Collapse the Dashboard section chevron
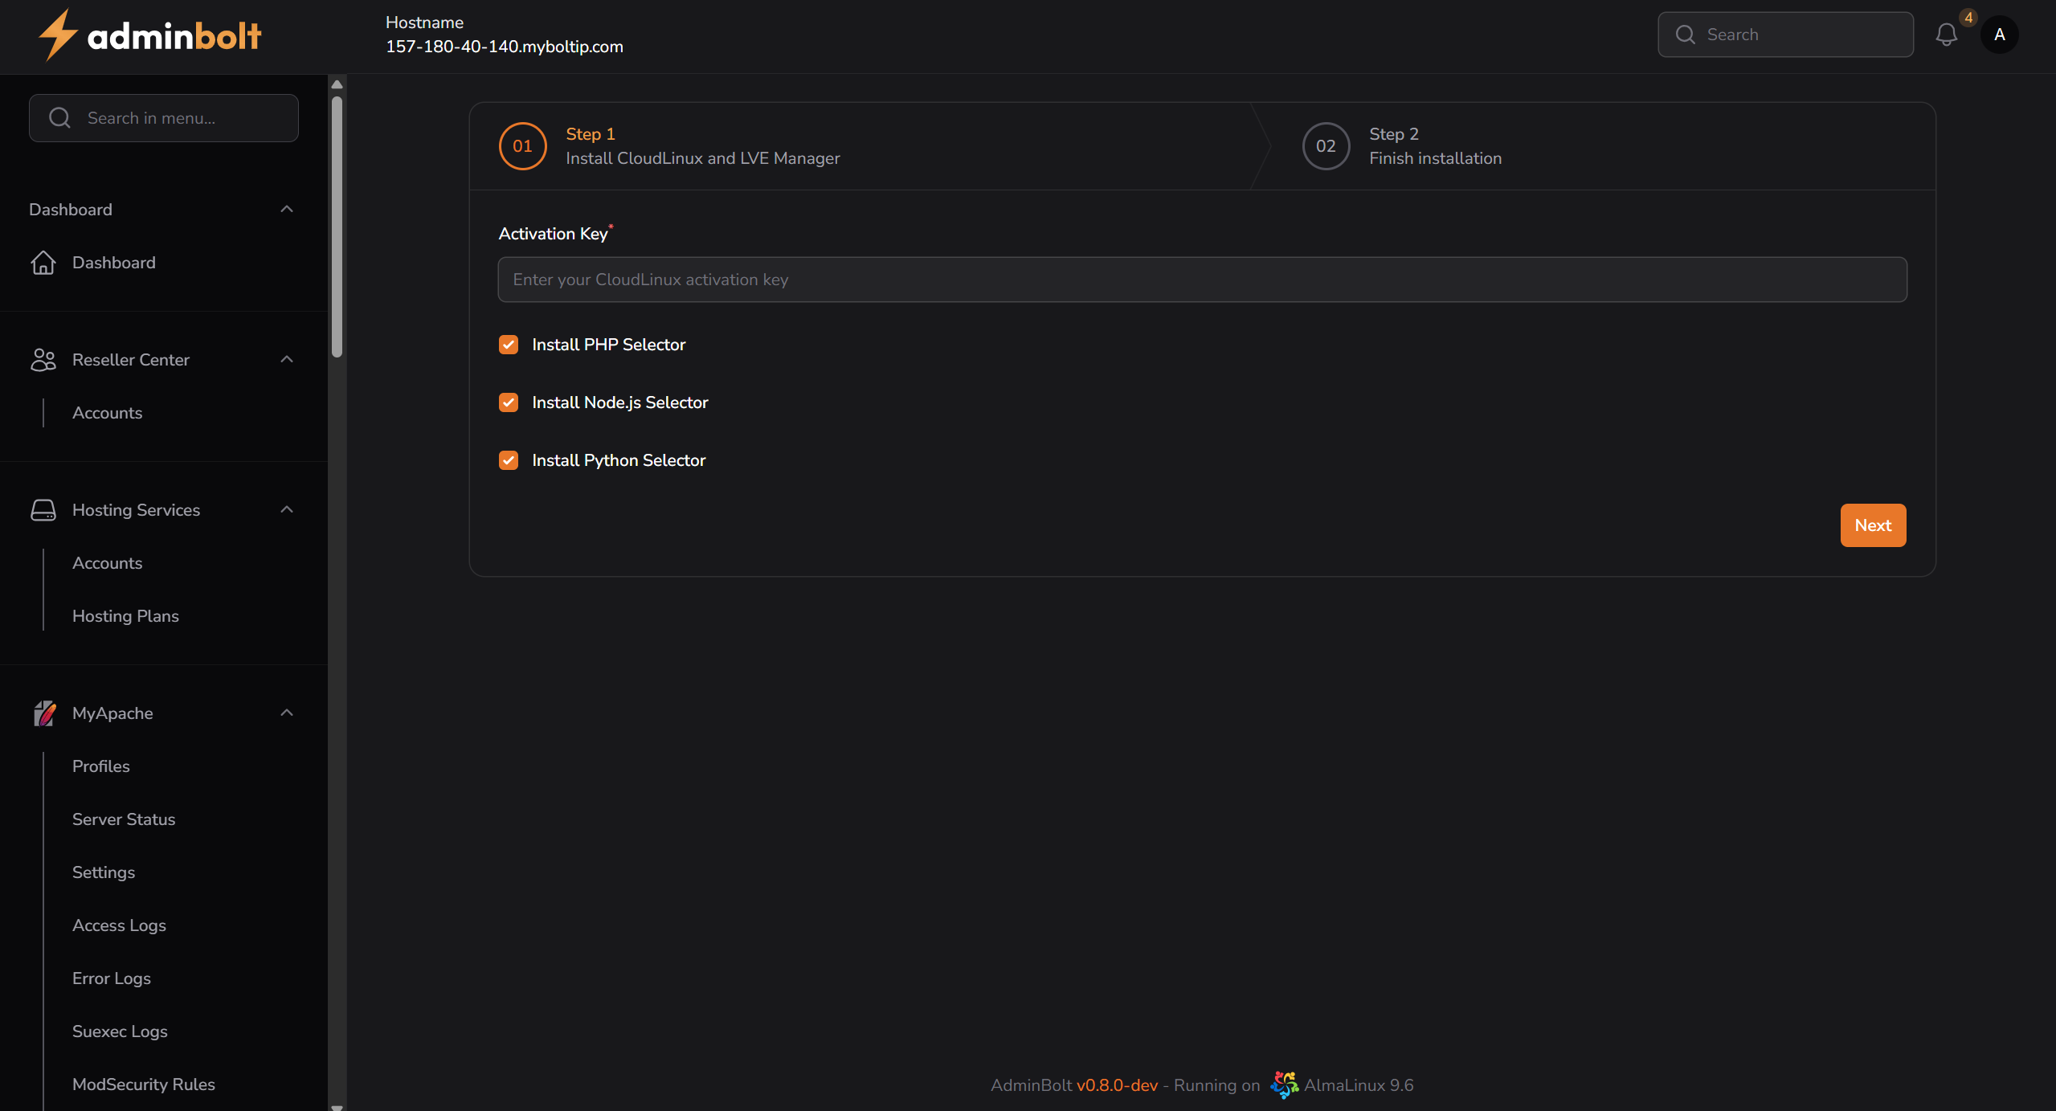Viewport: 2056px width, 1111px height. [287, 210]
